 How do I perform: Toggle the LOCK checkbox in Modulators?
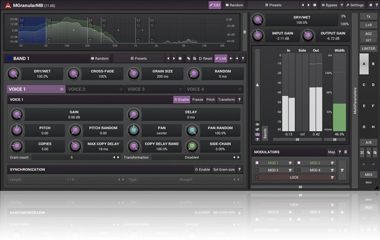pyautogui.click(x=257, y=178)
